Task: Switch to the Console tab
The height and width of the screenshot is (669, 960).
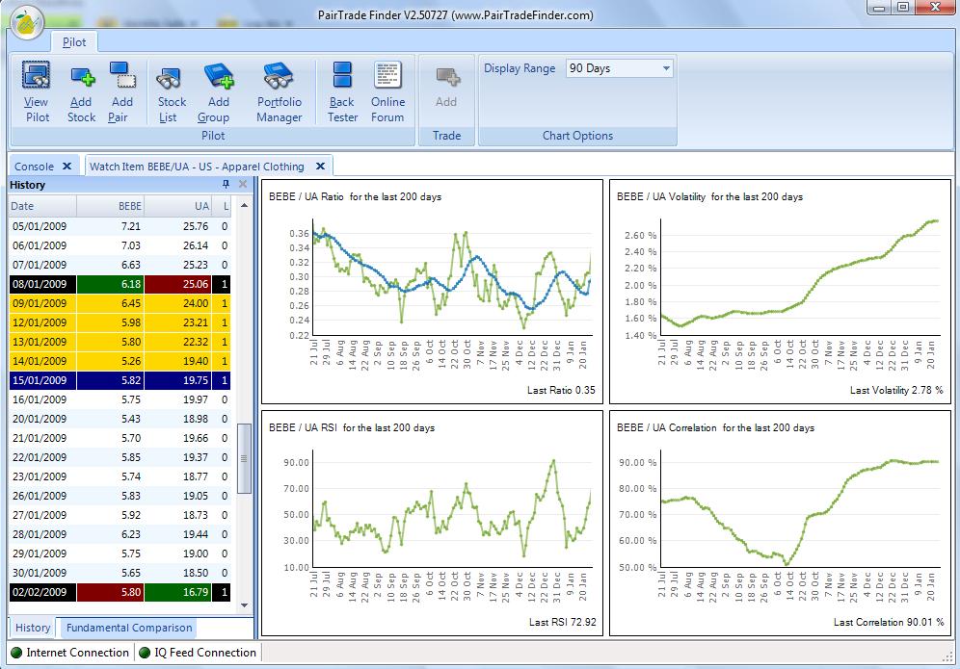Action: (x=35, y=167)
